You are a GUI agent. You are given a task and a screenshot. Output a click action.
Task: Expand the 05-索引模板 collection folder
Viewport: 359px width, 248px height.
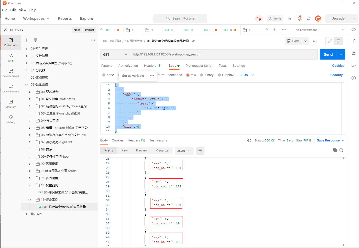pyautogui.click(x=26, y=78)
